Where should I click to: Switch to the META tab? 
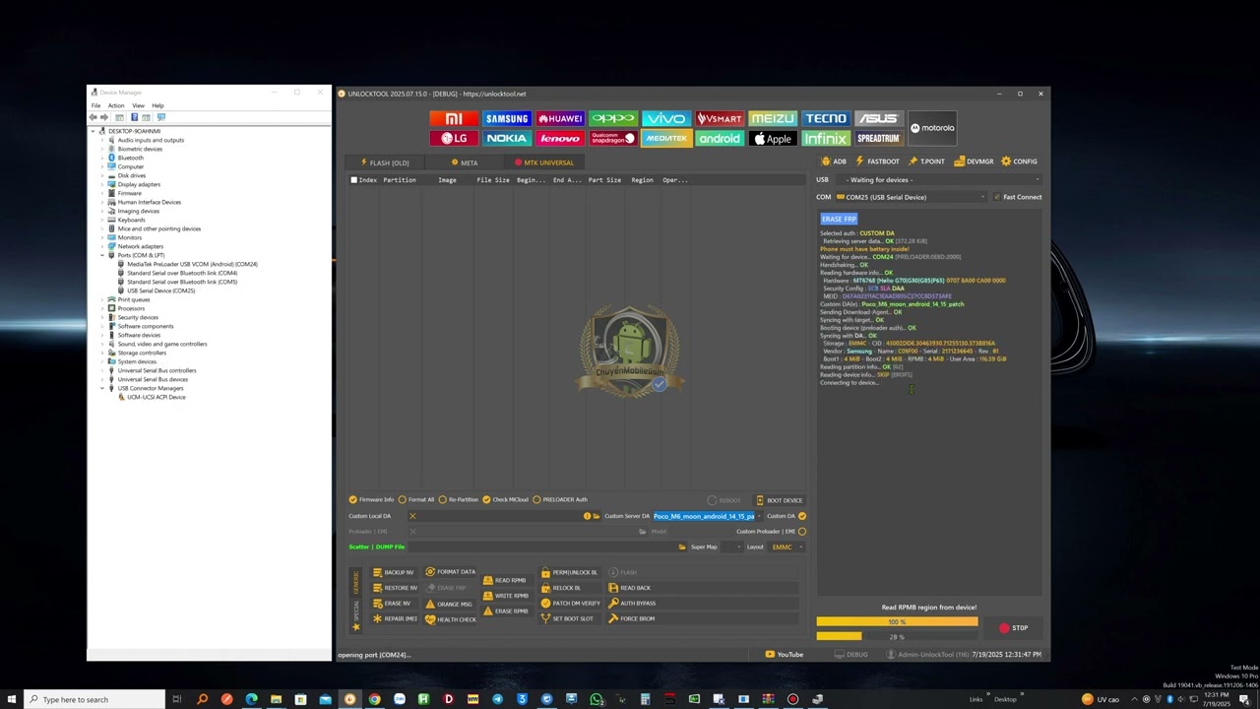point(465,162)
